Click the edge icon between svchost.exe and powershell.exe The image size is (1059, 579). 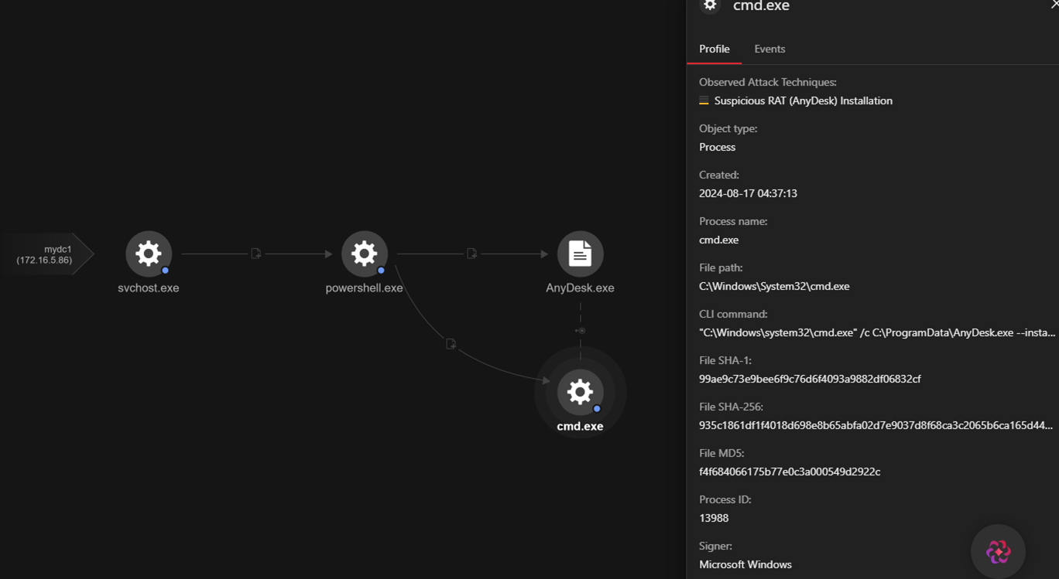(256, 254)
